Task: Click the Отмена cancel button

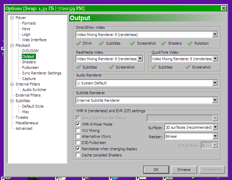Action: tap(184, 170)
